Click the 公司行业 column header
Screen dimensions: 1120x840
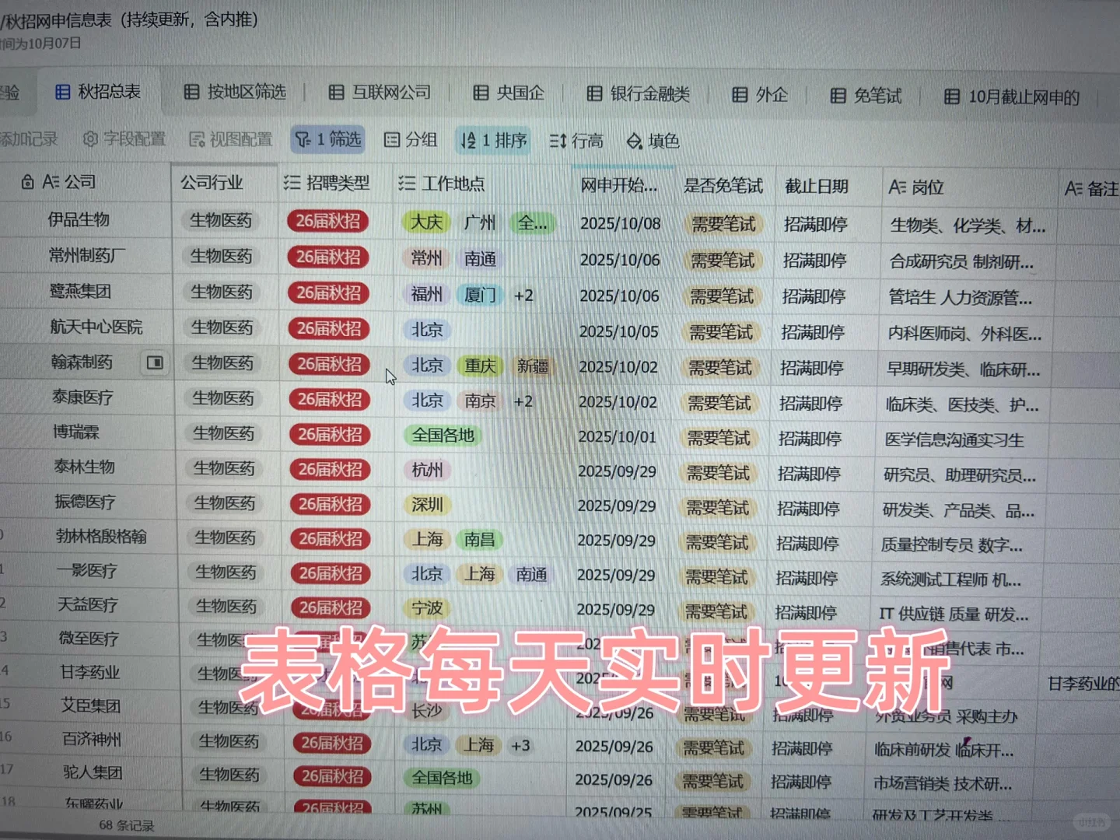point(212,183)
